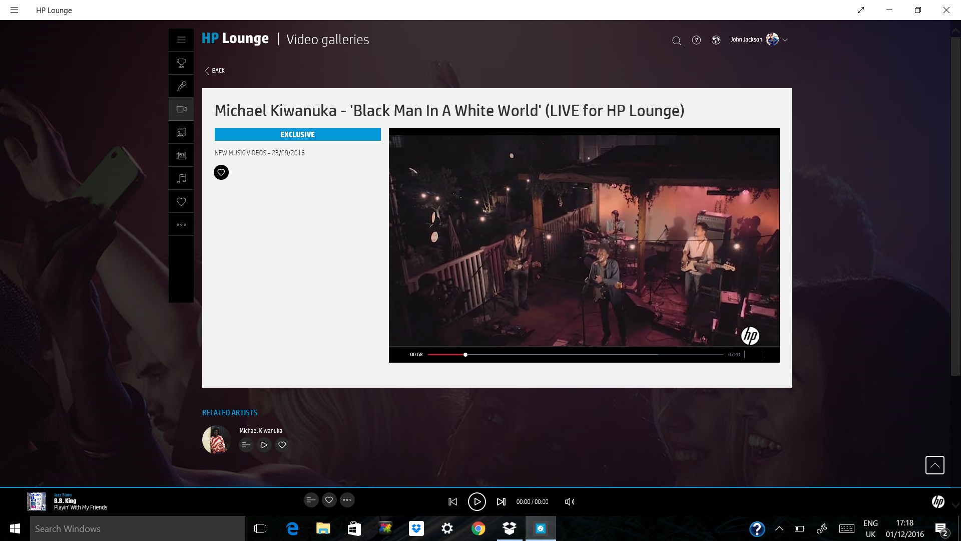Open the bottom player queue list icon
The image size is (961, 541).
(x=311, y=500)
